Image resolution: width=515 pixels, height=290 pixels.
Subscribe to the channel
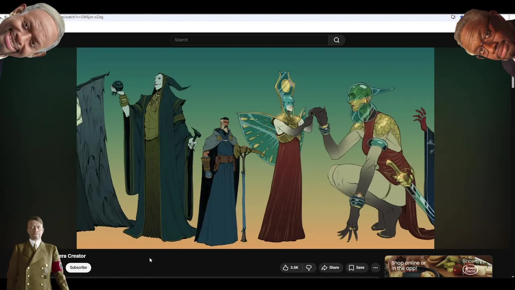click(78, 267)
